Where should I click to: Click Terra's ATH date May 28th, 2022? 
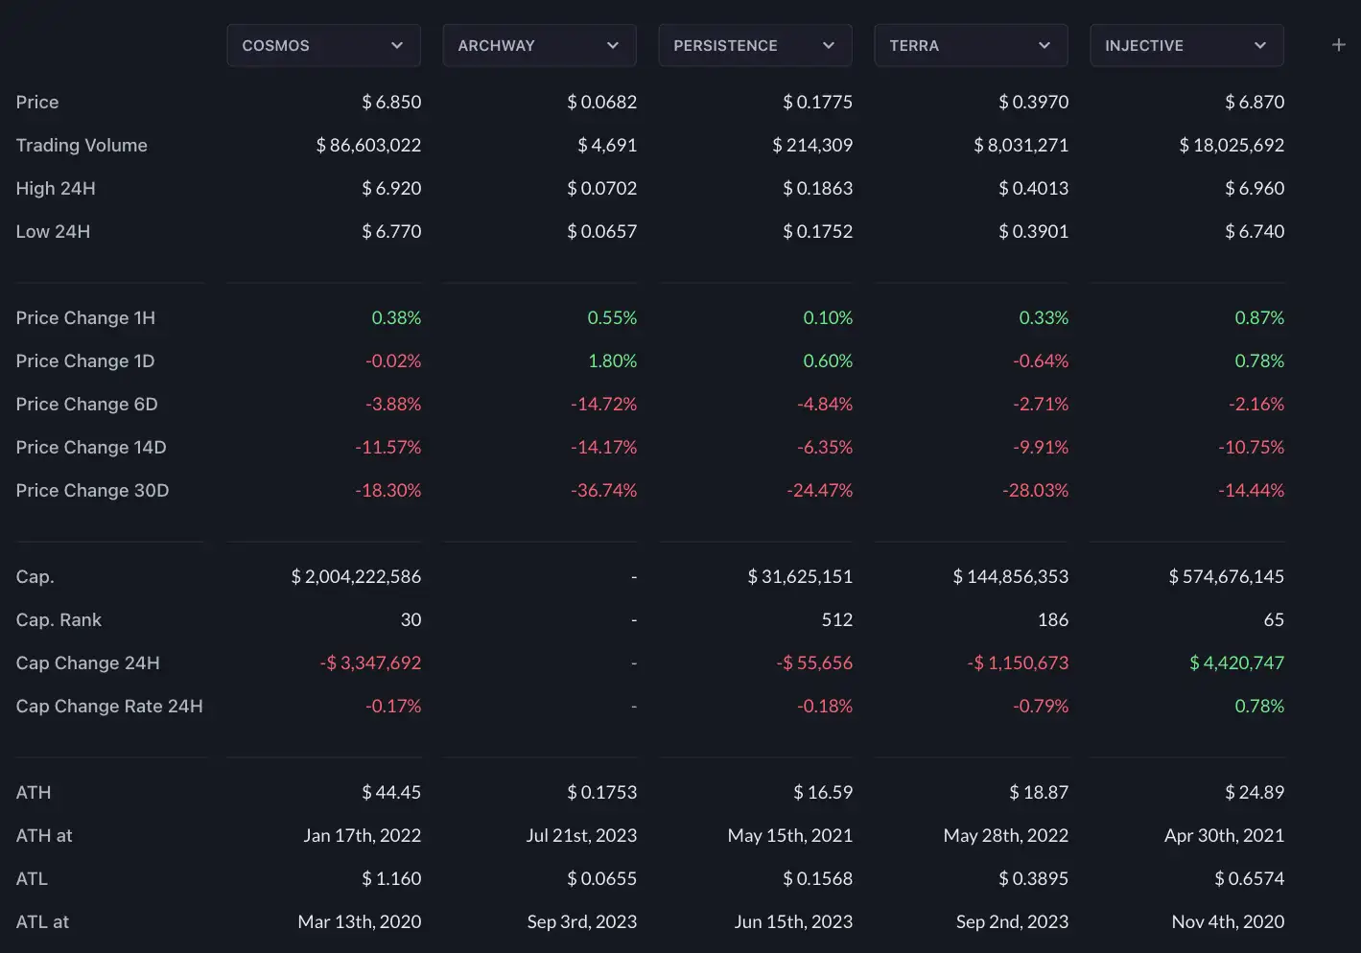pyautogui.click(x=1006, y=835)
